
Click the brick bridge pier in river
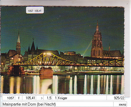coord(46,72)
